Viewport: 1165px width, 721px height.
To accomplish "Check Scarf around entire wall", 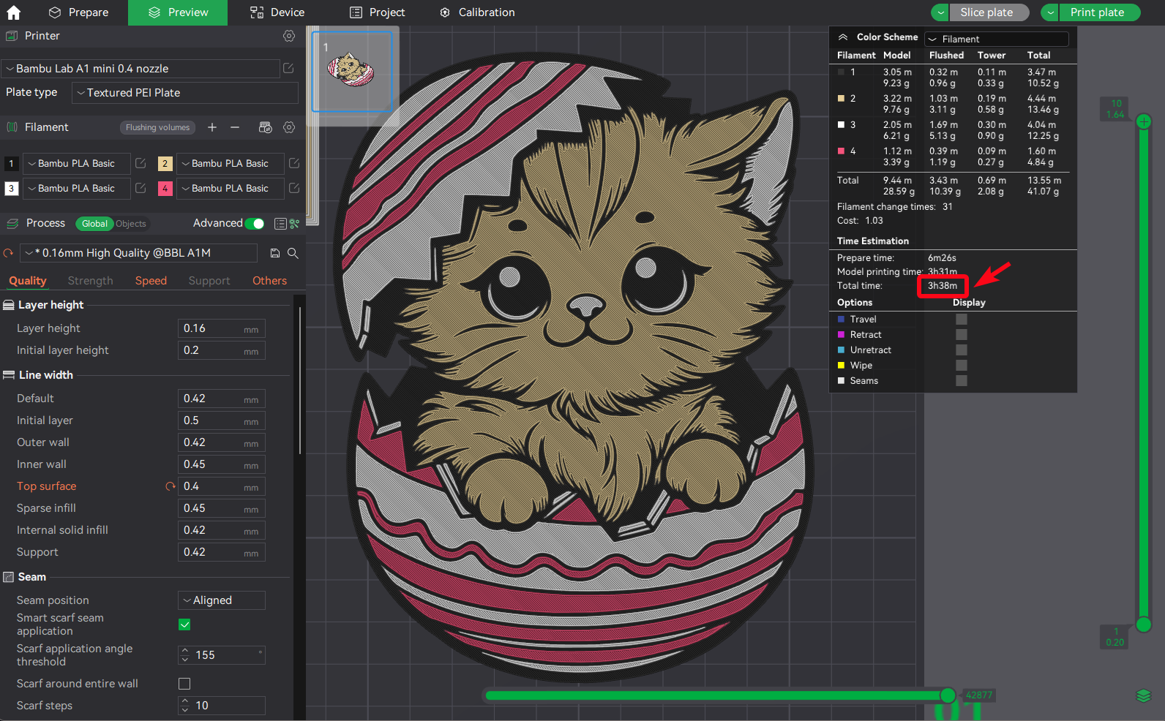I will pyautogui.click(x=184, y=684).
